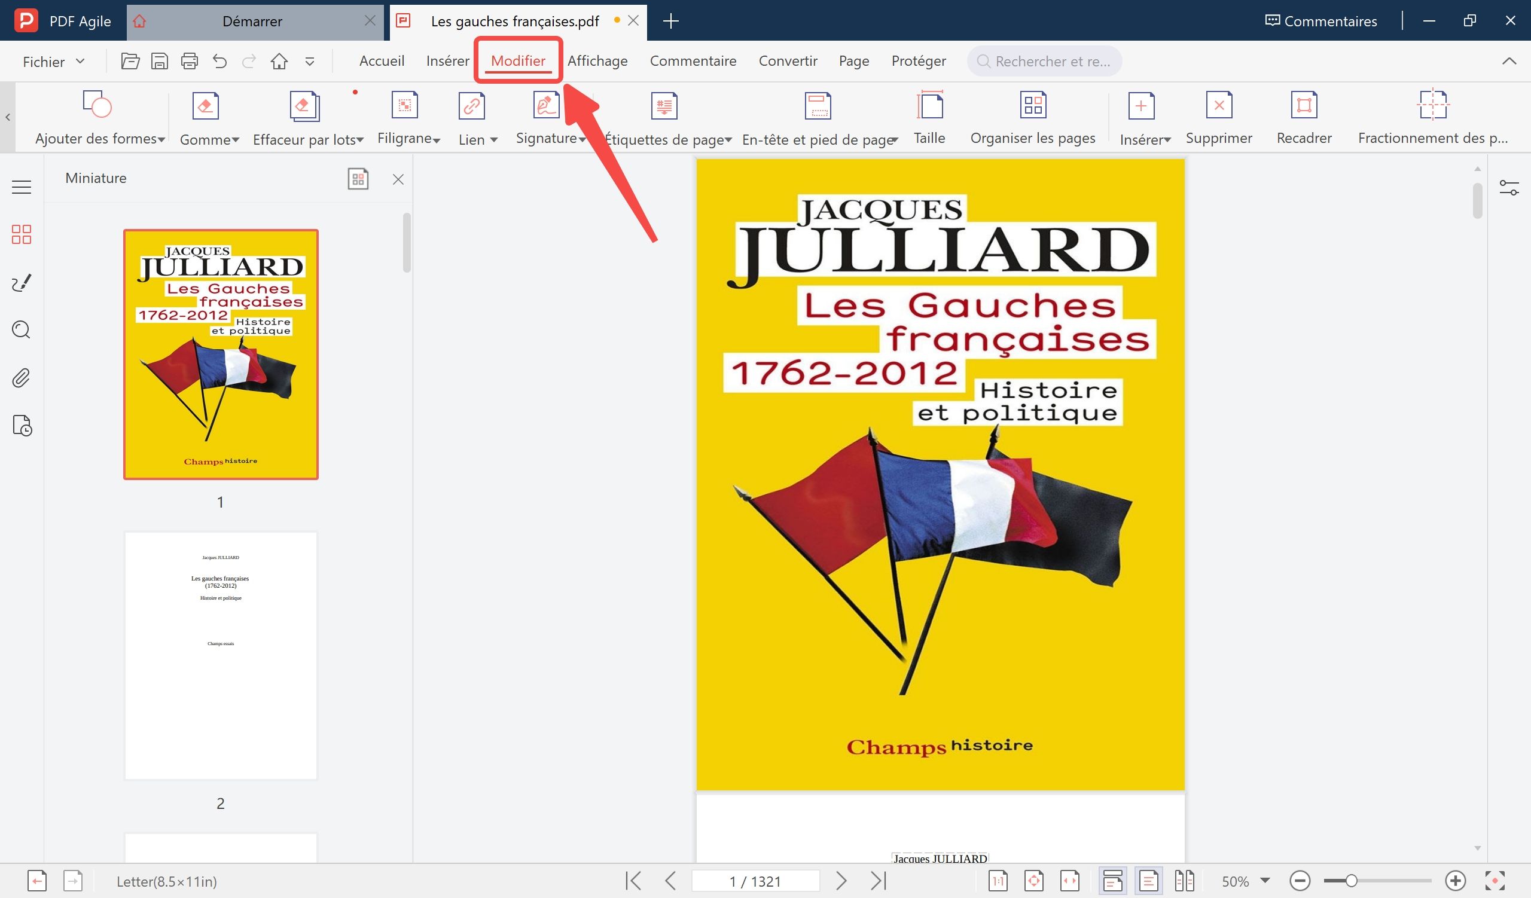Click Étiquettes de page icon
The image size is (1531, 898).
[664, 106]
